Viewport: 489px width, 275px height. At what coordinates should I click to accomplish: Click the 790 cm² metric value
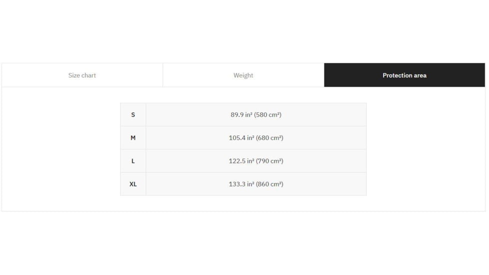(x=270, y=161)
